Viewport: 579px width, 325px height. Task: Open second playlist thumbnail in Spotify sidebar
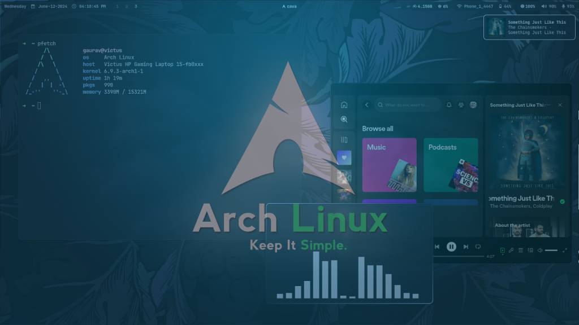coord(344,195)
